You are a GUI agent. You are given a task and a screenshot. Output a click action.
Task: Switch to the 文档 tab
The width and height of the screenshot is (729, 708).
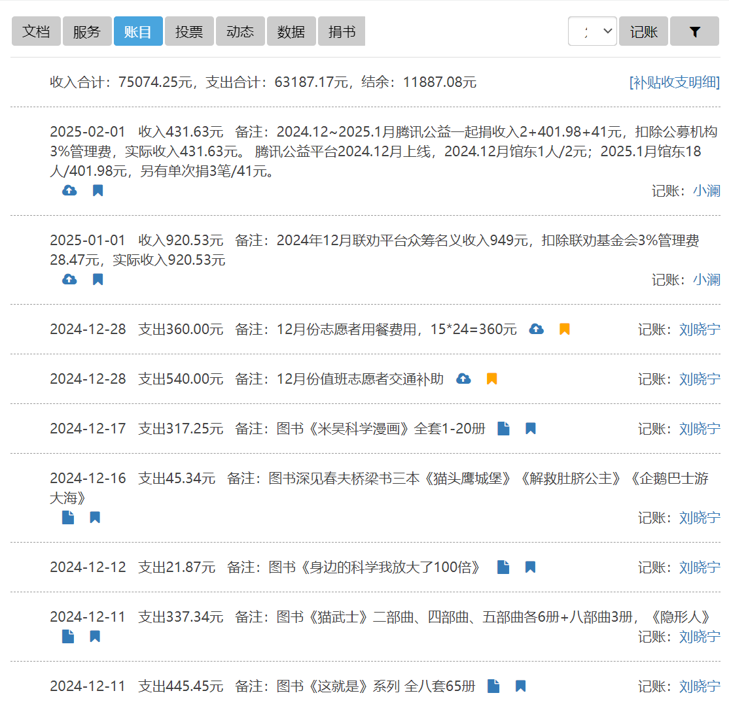(36, 31)
